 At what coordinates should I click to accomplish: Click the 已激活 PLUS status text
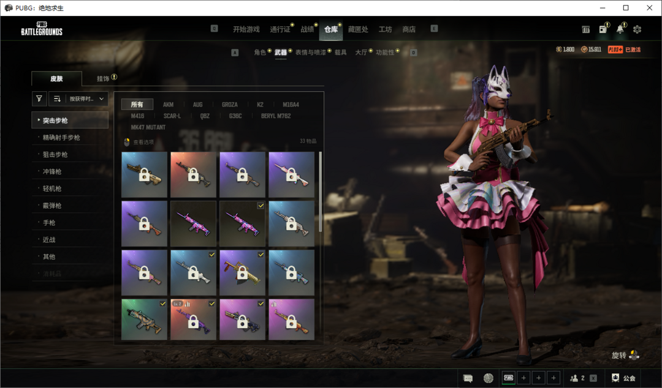click(633, 50)
